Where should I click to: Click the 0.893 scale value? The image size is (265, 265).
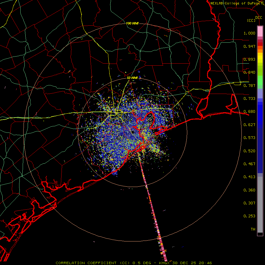[x=249, y=59]
